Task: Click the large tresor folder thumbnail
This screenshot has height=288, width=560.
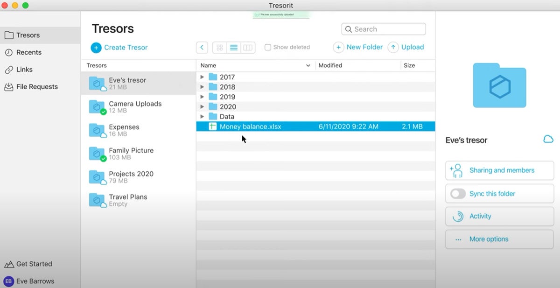Action: [499, 85]
